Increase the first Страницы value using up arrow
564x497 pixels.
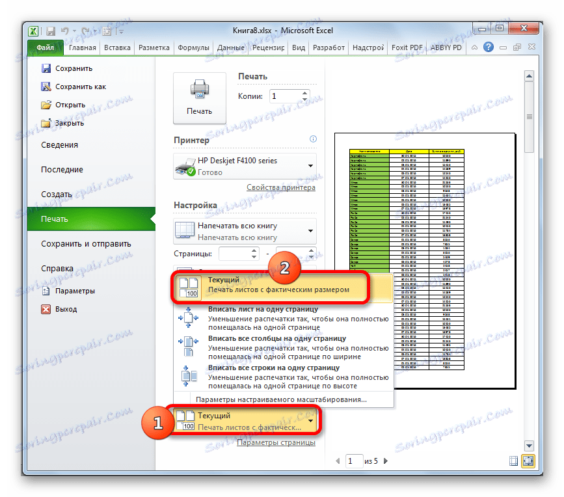pyautogui.click(x=254, y=250)
